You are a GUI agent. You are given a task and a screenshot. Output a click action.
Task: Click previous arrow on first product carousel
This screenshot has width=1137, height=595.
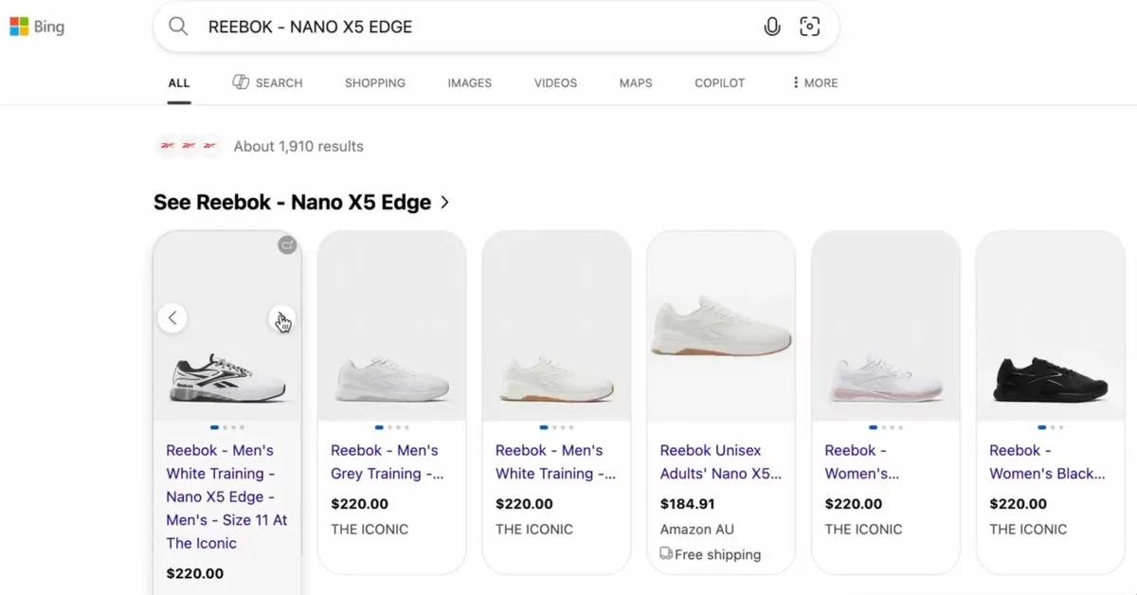point(173,317)
